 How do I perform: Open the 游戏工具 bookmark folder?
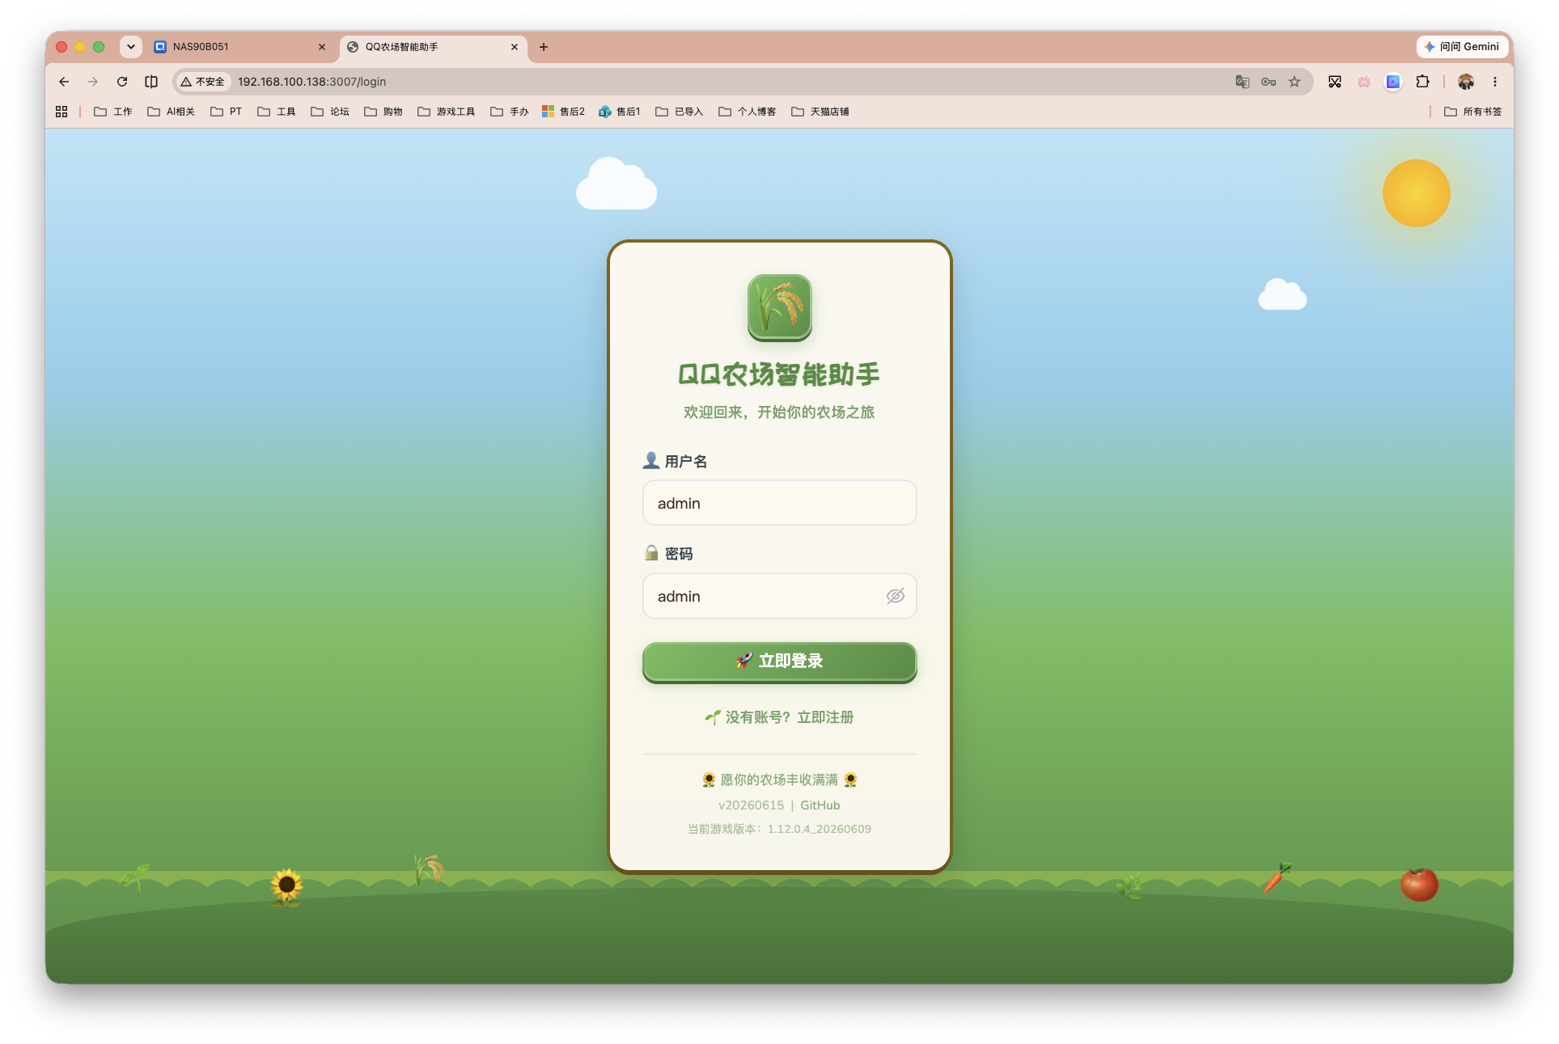[447, 112]
